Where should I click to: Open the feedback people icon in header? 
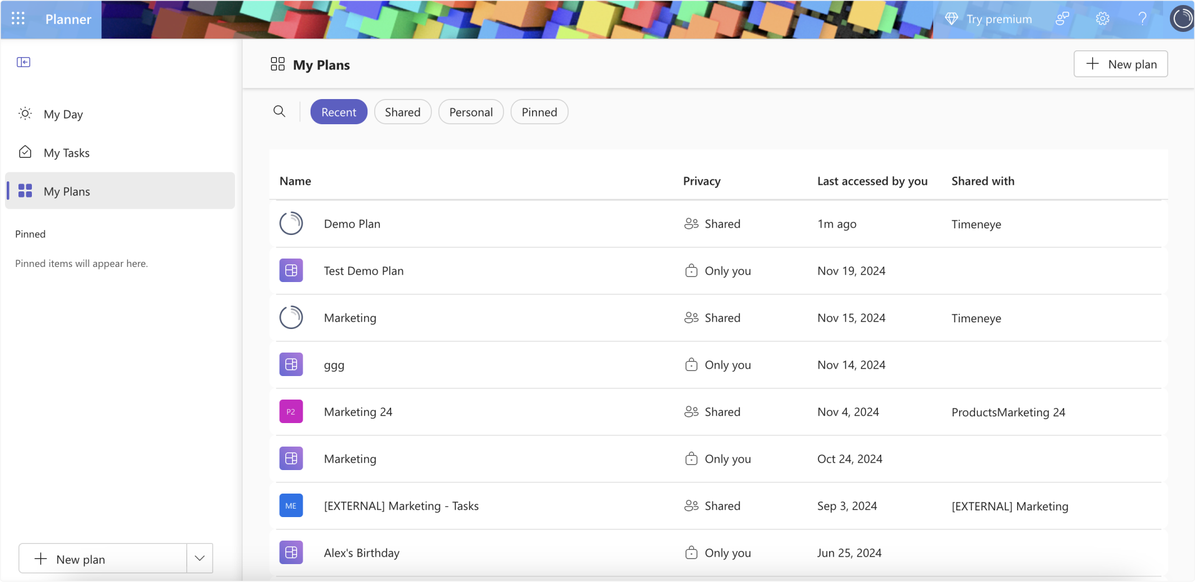(1062, 19)
